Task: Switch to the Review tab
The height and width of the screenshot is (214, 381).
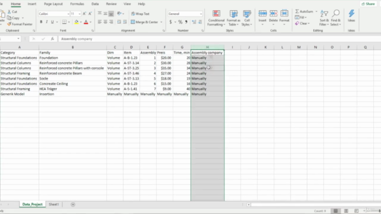Action: click(111, 4)
